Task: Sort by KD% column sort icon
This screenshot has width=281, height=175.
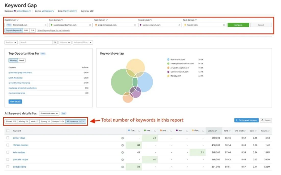Action: click(x=229, y=131)
